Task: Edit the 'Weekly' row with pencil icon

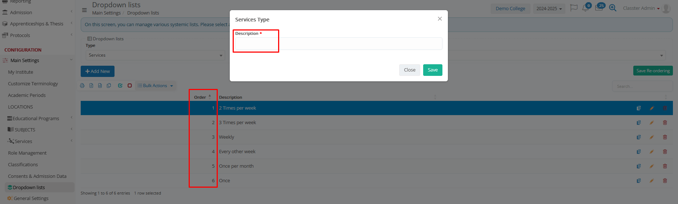Action: [x=651, y=137]
